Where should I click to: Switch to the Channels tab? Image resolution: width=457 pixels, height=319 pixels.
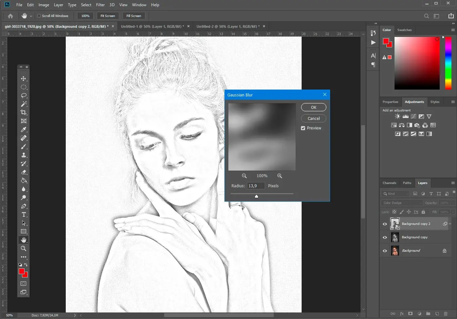(x=389, y=183)
